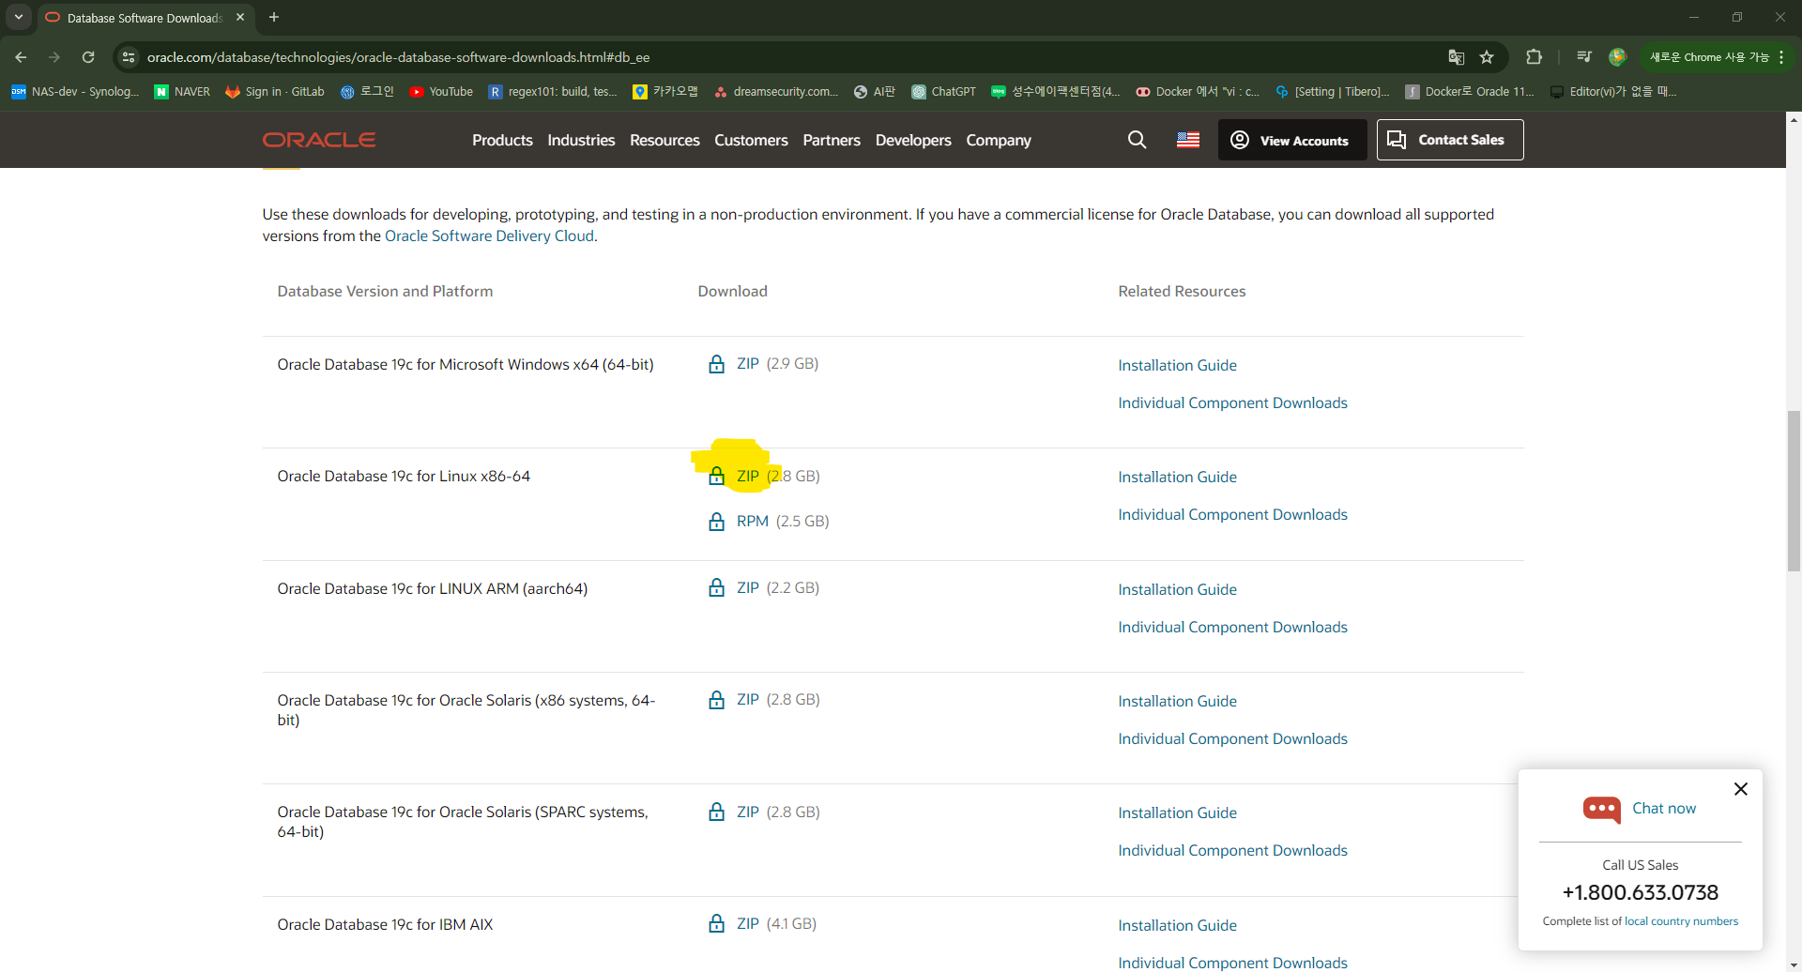The image size is (1802, 972).
Task: Open Installation Guide for LINUX ARM
Action: point(1177,589)
